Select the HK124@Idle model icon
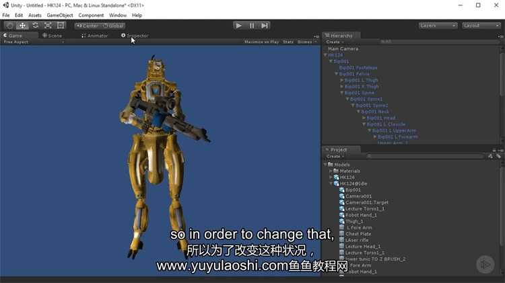The image size is (505, 283). click(x=336, y=184)
